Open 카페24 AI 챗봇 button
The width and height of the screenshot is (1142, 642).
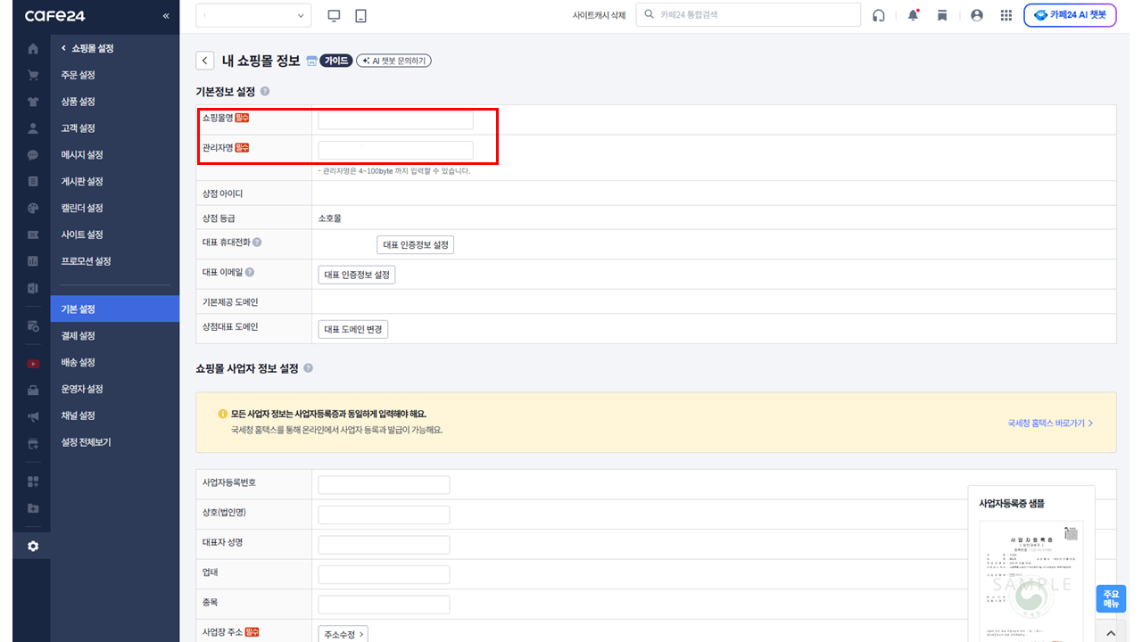(1070, 15)
